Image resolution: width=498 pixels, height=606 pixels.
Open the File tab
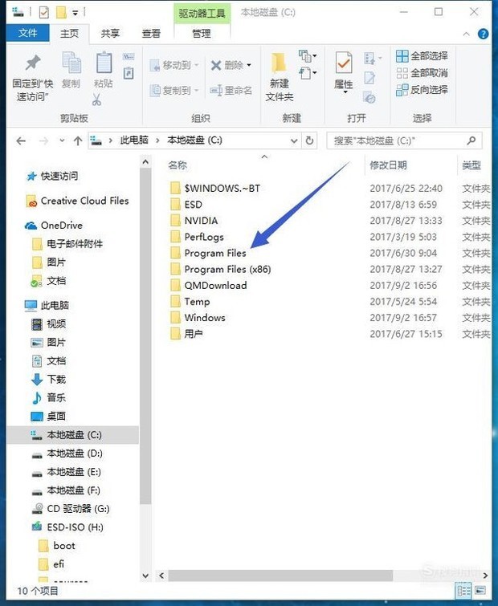[28, 33]
